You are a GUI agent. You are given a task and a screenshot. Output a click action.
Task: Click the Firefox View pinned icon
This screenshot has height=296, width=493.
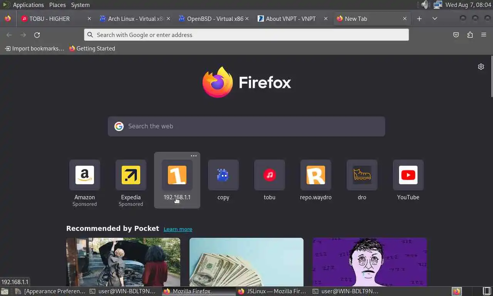click(8, 18)
